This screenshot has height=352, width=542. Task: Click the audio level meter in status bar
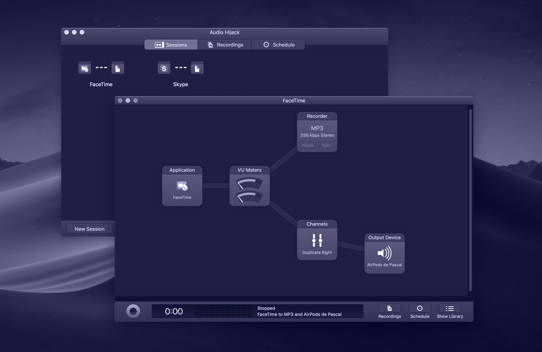(223, 311)
